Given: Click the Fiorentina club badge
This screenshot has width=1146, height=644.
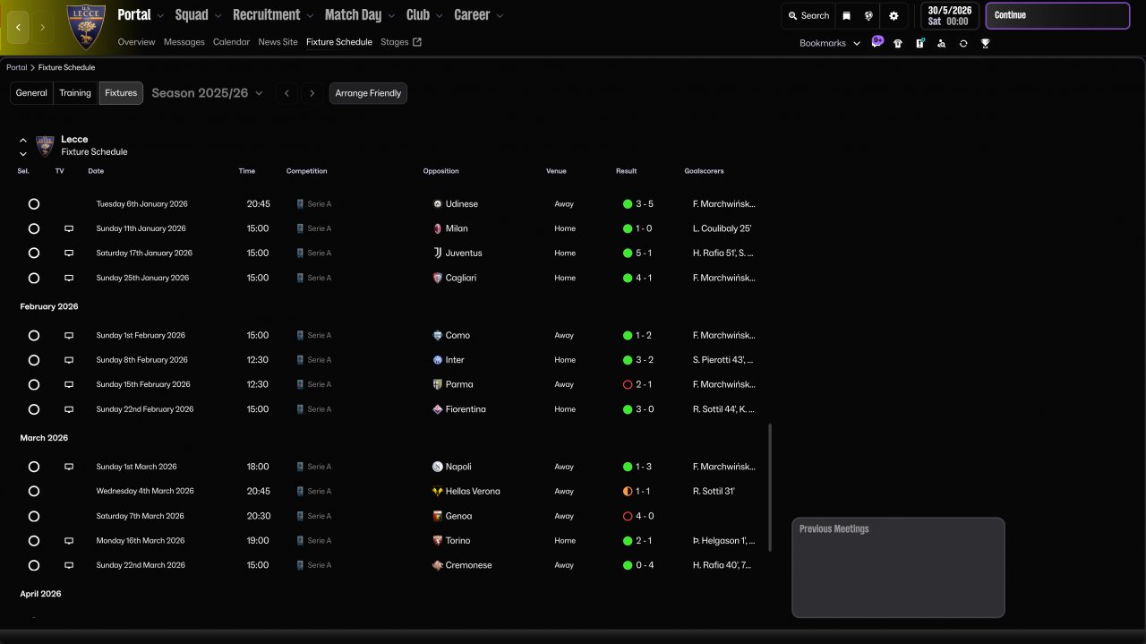Looking at the screenshot, I should (437, 409).
